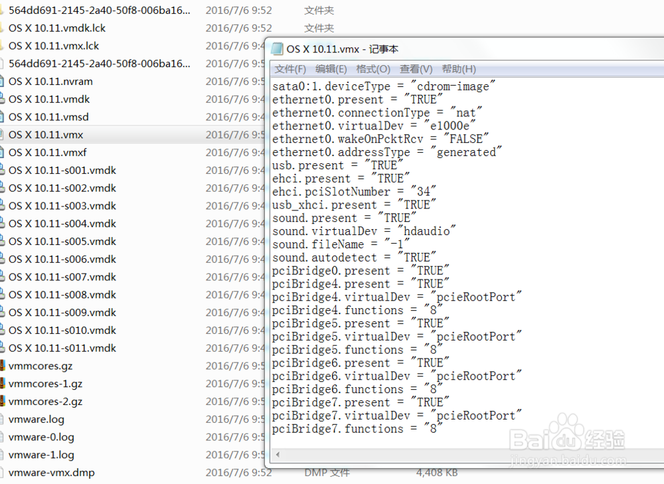The height and width of the screenshot is (484, 664).
Task: Click the line pciBridge0.present = "TRUE"
Action: pos(361,271)
